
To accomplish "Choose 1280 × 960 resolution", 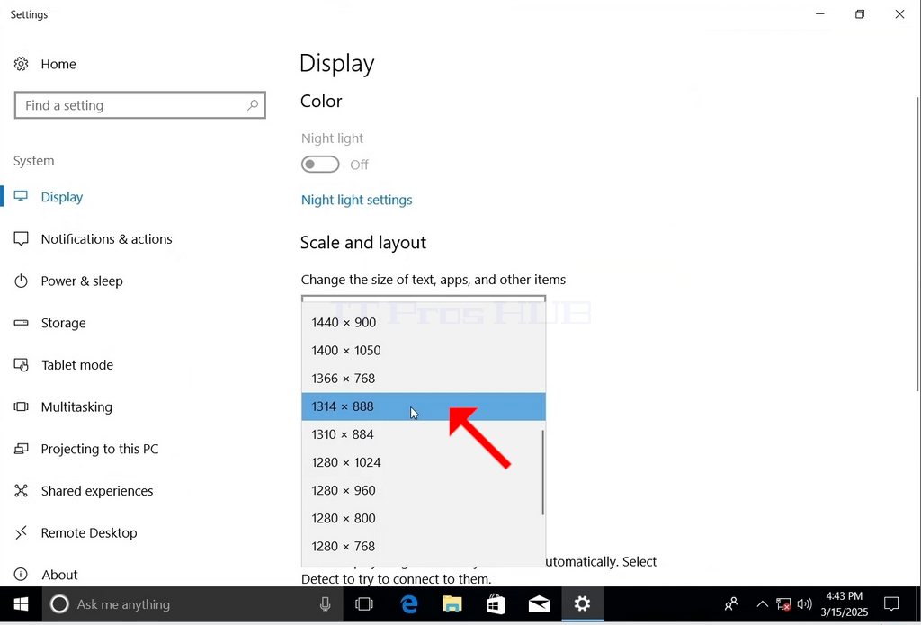I will pyautogui.click(x=424, y=490).
